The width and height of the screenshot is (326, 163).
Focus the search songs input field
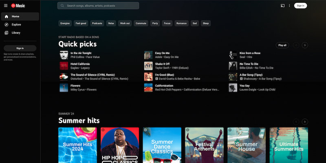coord(102,6)
